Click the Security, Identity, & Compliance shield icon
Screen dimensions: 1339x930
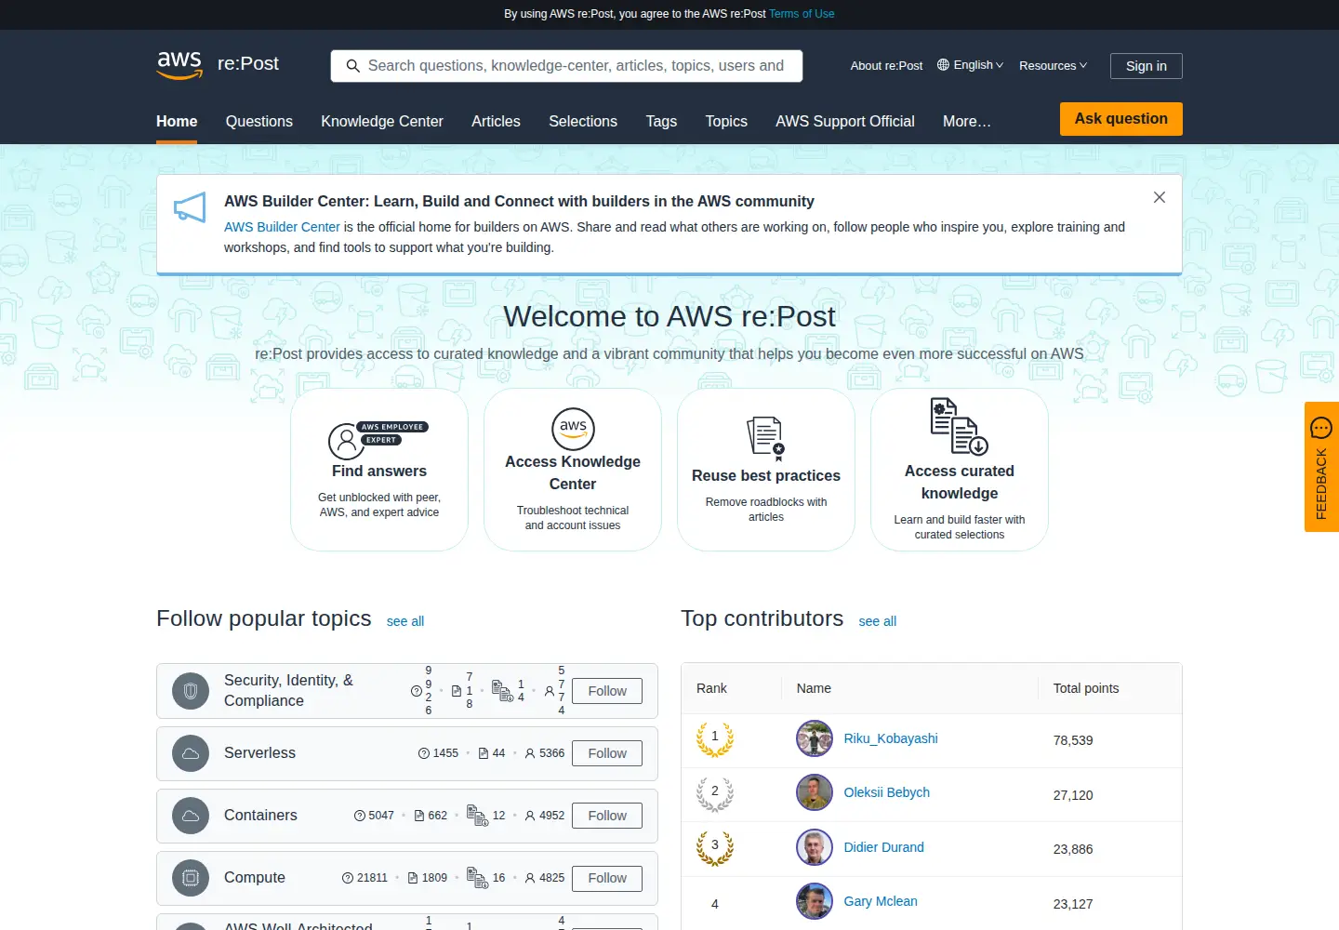click(x=191, y=691)
